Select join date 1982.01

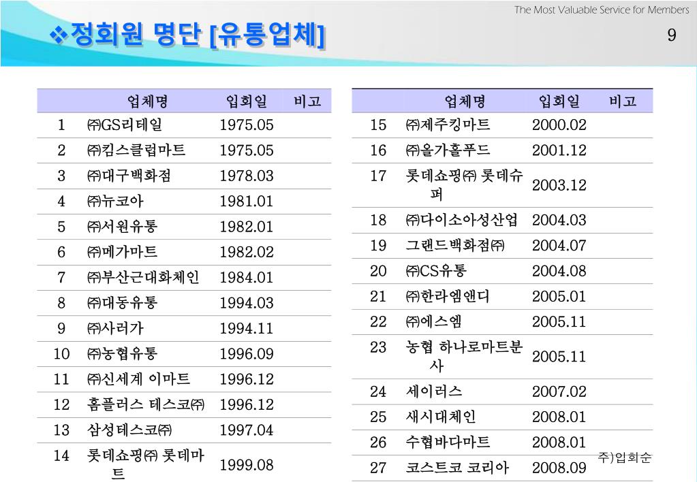point(247,227)
